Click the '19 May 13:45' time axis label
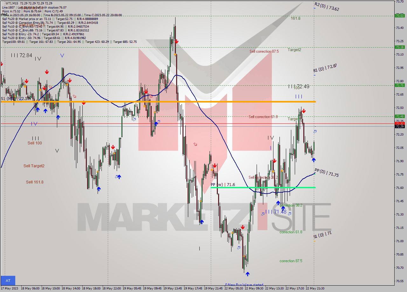The height and width of the screenshot is (292, 407). tap(172, 289)
